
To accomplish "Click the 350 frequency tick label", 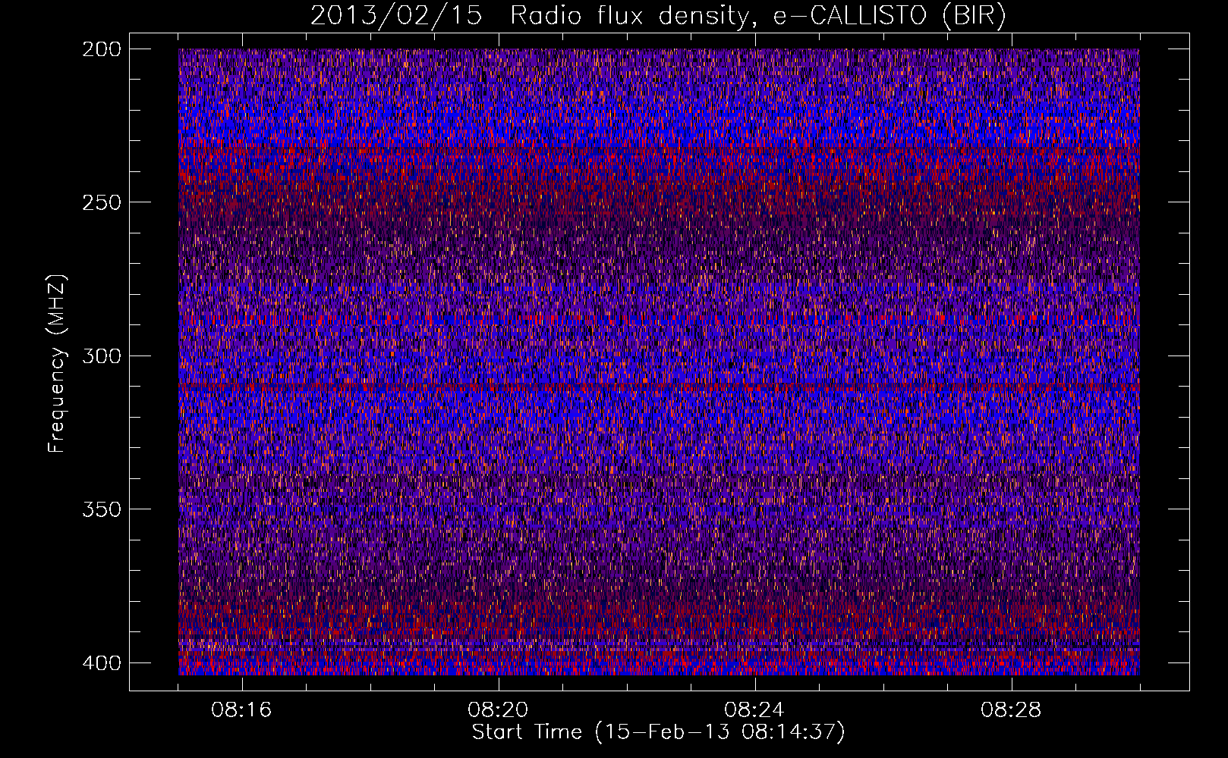I will tap(101, 509).
